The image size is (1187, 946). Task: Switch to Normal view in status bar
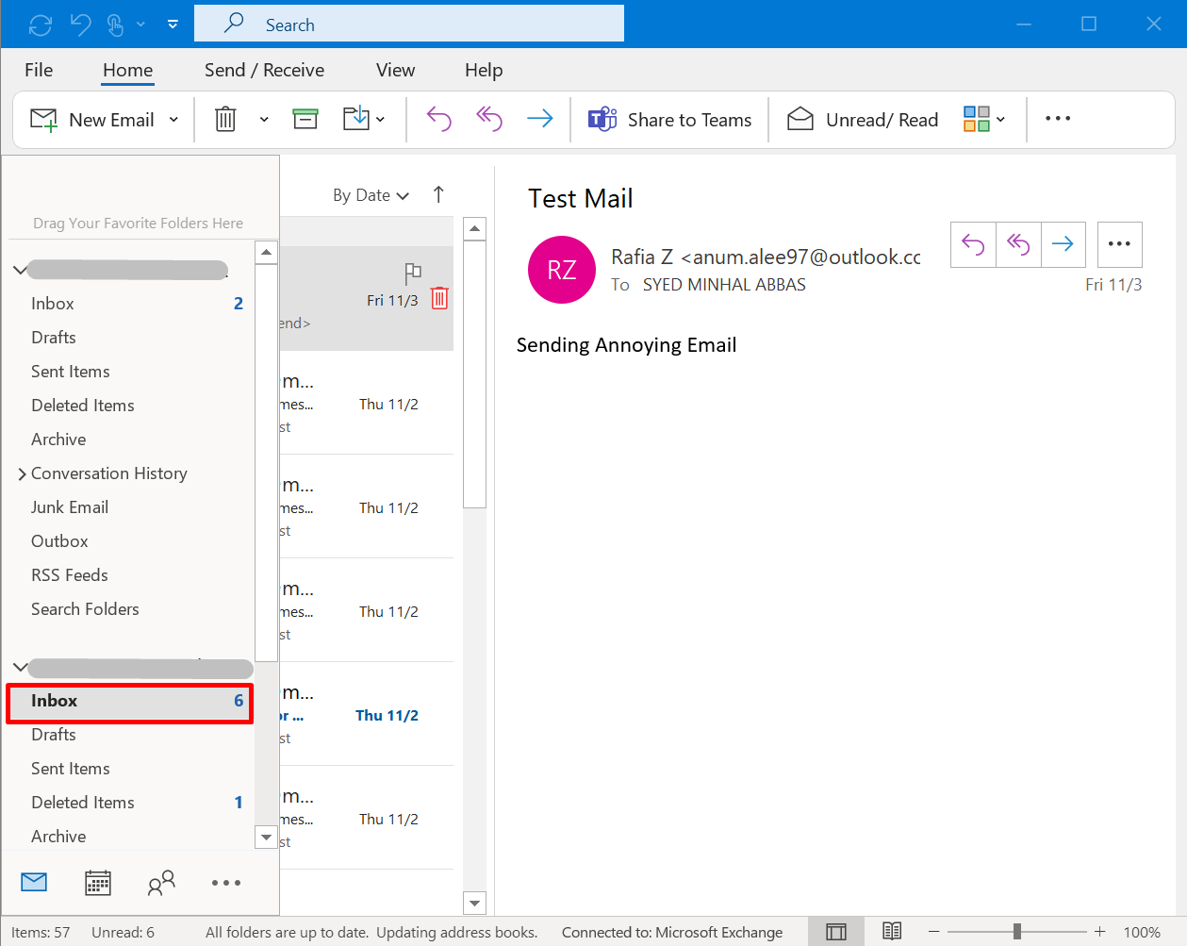836,932
